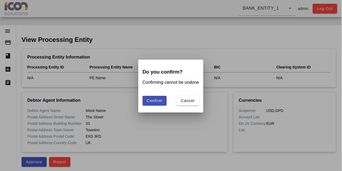Open the BANK_ENTITY_1 dropdown
The image size is (342, 171).
pyautogui.click(x=261, y=8)
